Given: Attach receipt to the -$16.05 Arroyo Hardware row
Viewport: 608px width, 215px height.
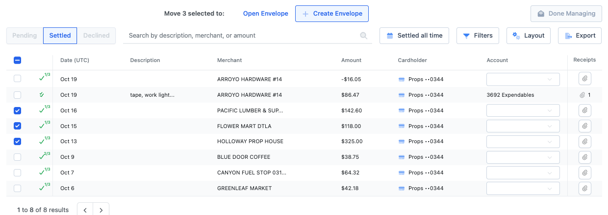Looking at the screenshot, I should coord(584,79).
